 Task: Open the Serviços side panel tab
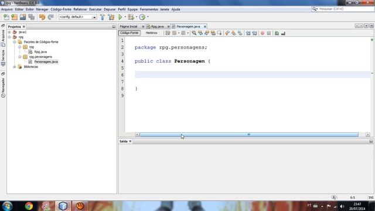3,57
